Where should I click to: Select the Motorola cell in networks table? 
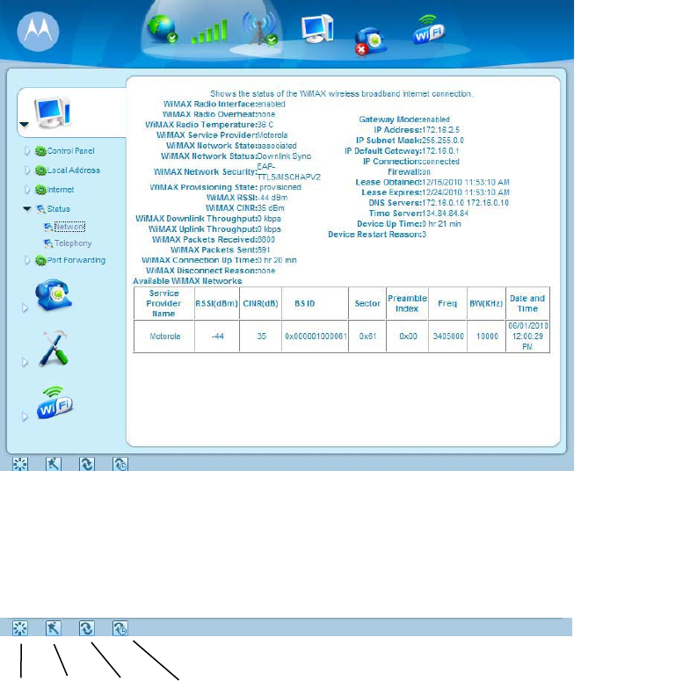tap(164, 337)
